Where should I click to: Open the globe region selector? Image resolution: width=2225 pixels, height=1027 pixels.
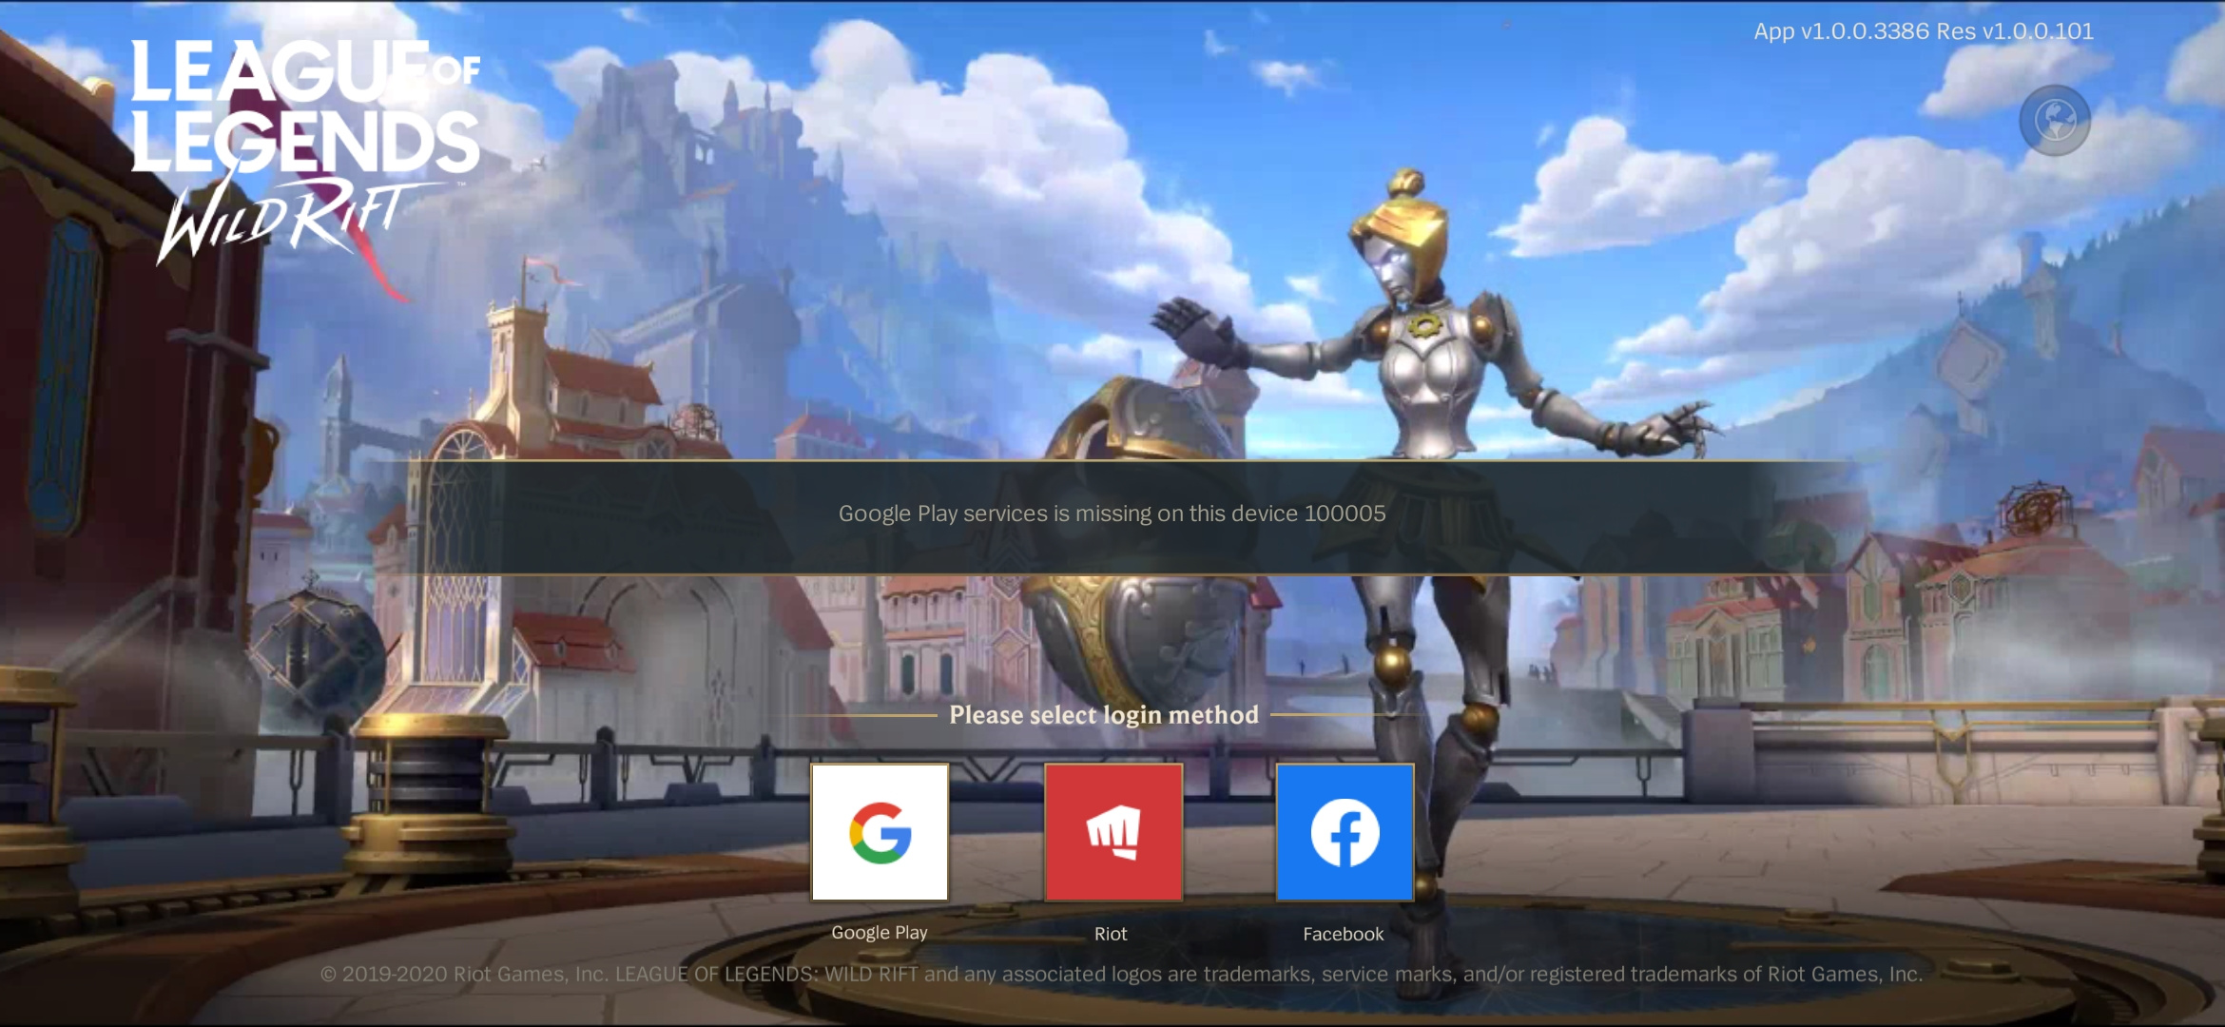pos(2055,121)
